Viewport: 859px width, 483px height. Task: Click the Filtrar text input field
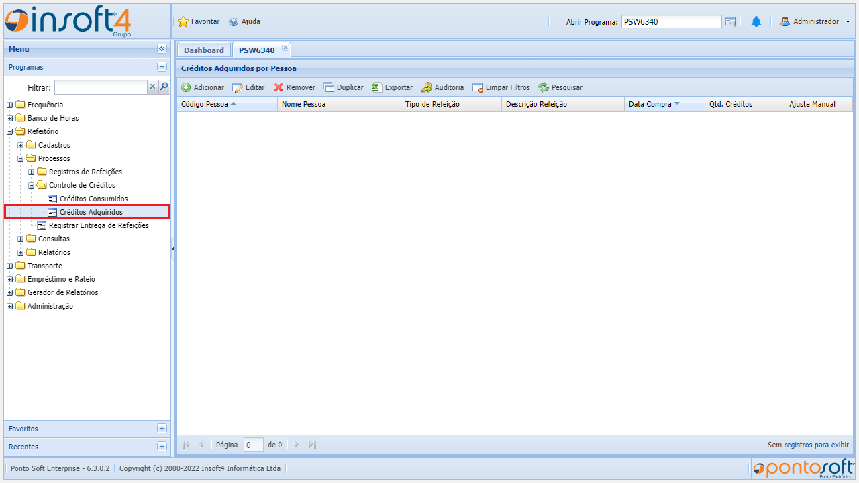point(101,87)
